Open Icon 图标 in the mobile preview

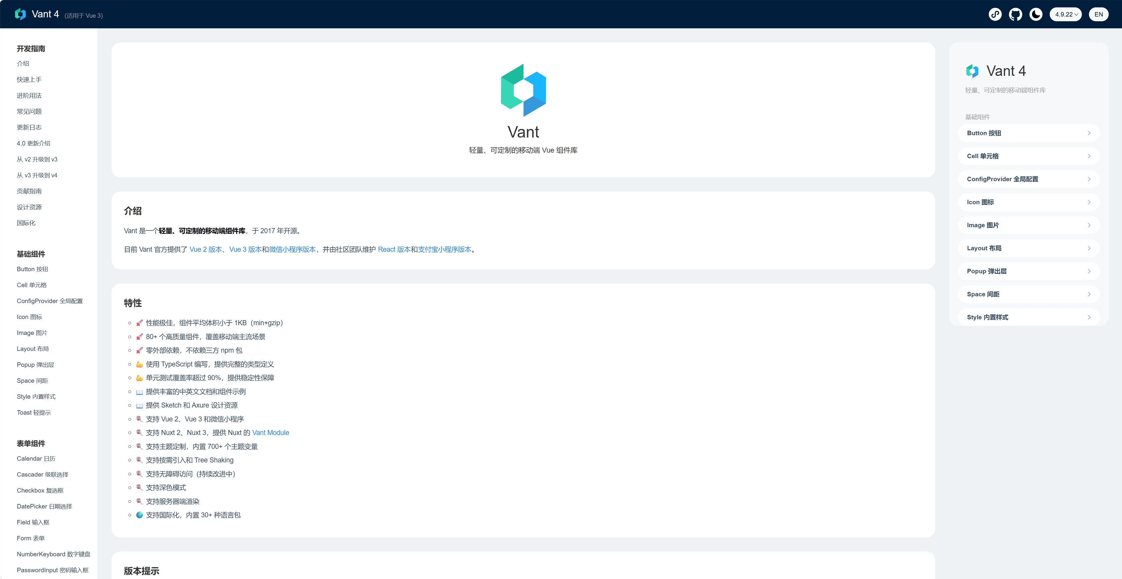pyautogui.click(x=1029, y=202)
